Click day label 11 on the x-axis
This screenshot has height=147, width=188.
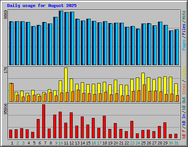click(66, 143)
